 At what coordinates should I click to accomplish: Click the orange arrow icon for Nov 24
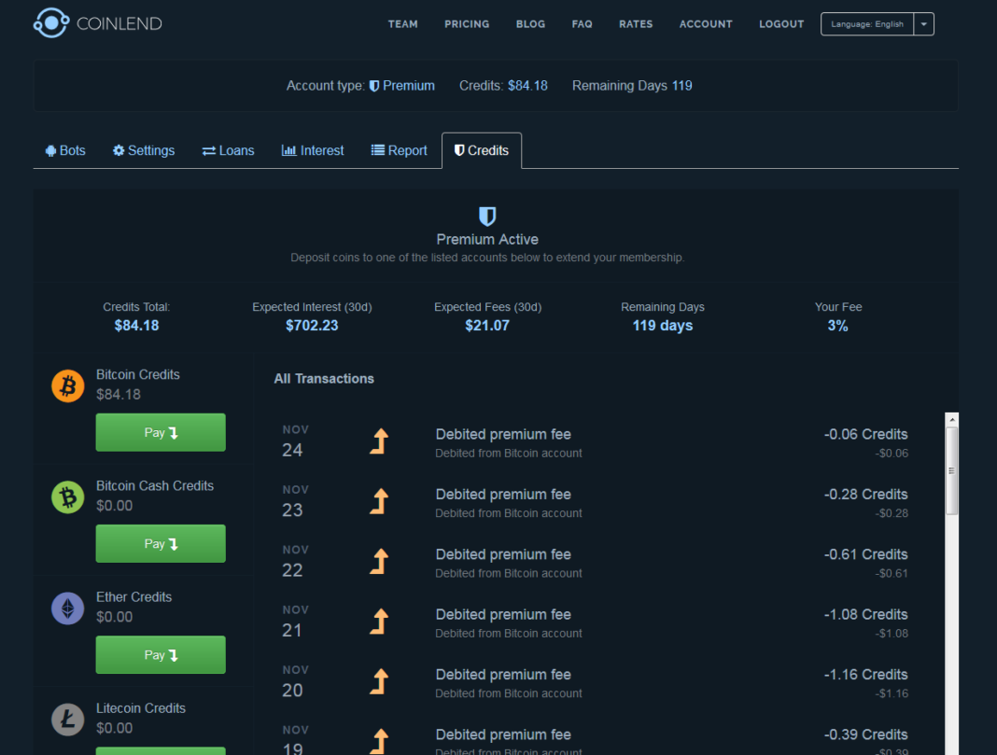[x=379, y=441]
